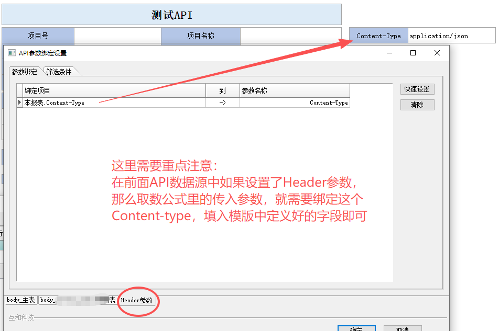Open the blurred body_ 表 bottom tab
This screenshot has width=499, height=331.
click(x=78, y=300)
